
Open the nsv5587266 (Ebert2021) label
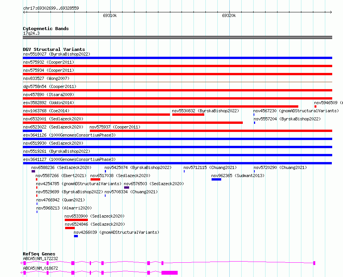click(61, 176)
